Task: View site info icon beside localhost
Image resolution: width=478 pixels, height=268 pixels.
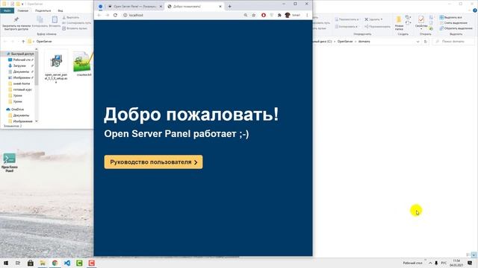Action: click(x=125, y=15)
